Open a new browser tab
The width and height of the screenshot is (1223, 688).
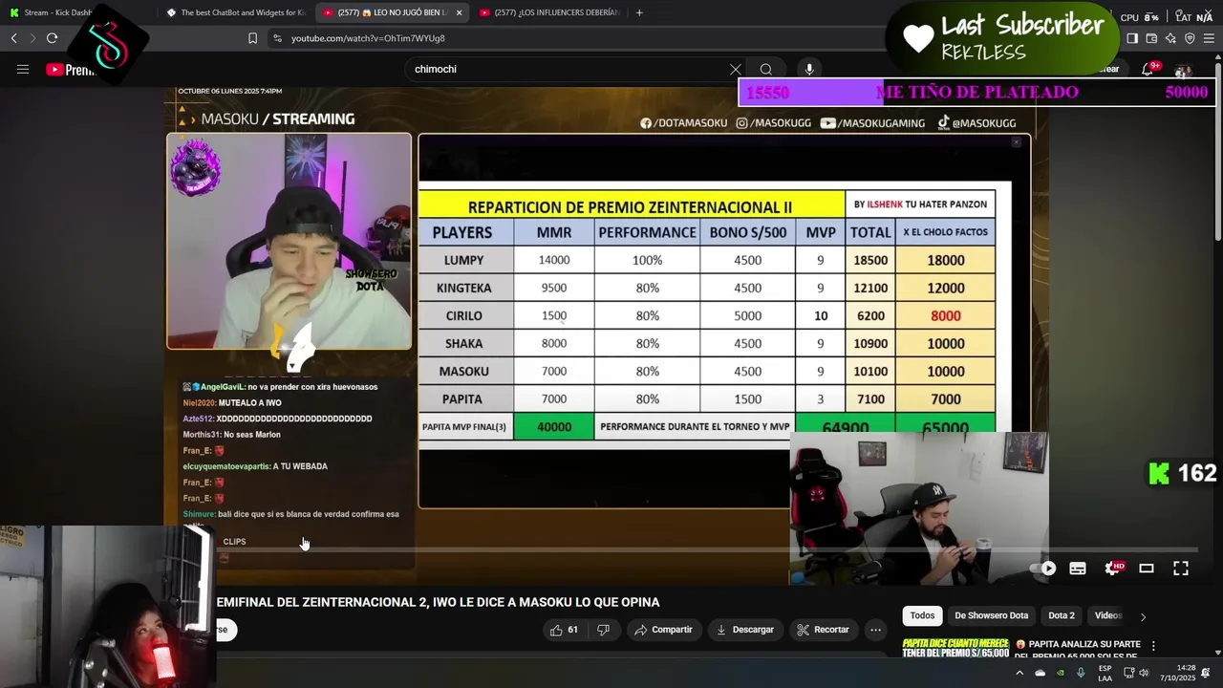pos(639,12)
